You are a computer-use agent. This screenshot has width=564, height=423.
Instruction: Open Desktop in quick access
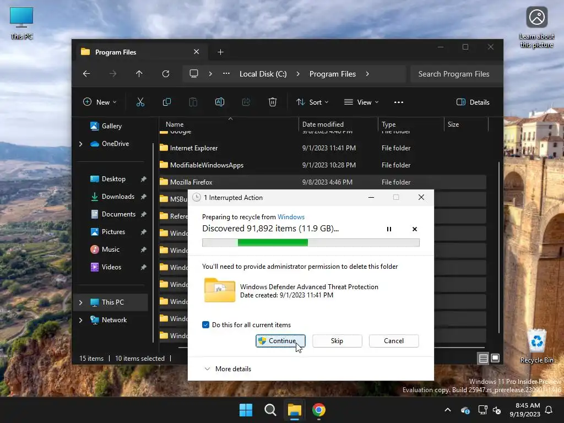click(x=108, y=179)
